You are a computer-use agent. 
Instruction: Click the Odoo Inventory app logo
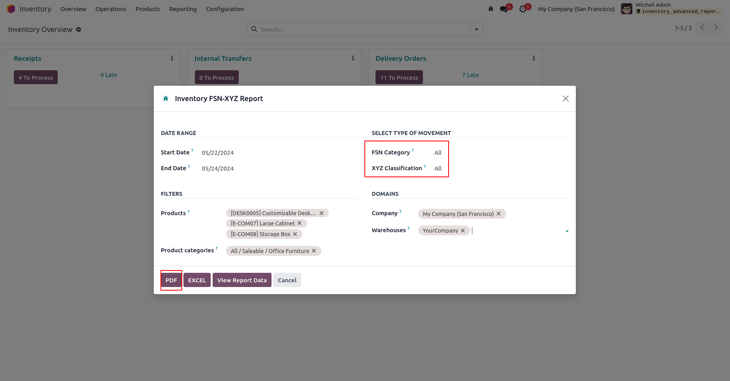click(11, 9)
